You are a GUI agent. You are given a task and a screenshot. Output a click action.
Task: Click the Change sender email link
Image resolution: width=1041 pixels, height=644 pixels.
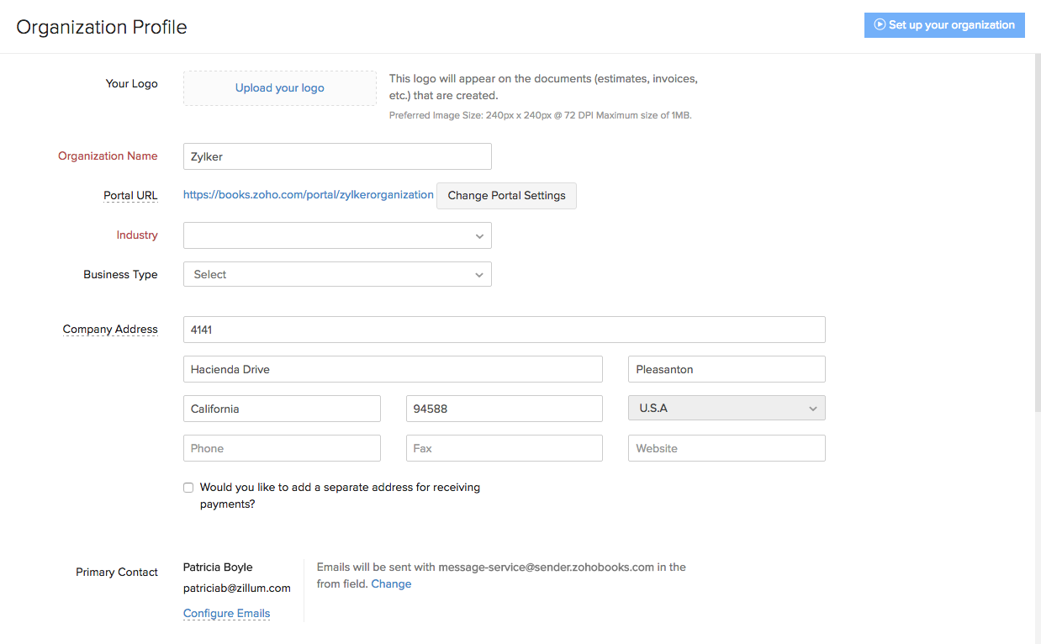(391, 584)
